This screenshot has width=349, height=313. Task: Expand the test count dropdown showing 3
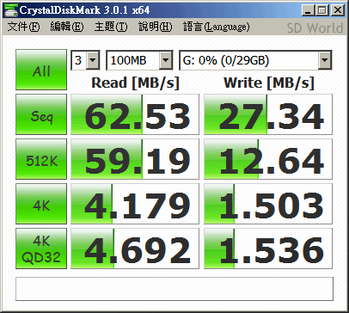pos(93,60)
